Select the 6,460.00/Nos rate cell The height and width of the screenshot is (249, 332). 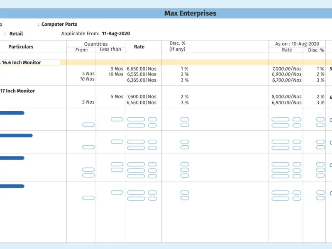click(x=142, y=103)
